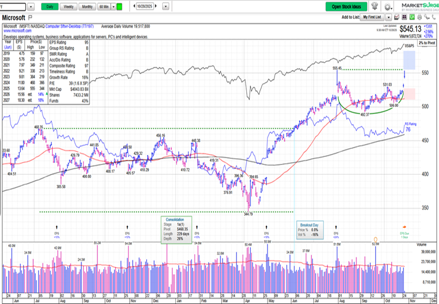
Task: Open the 60 Min intraday tab
Action: tap(105, 7)
